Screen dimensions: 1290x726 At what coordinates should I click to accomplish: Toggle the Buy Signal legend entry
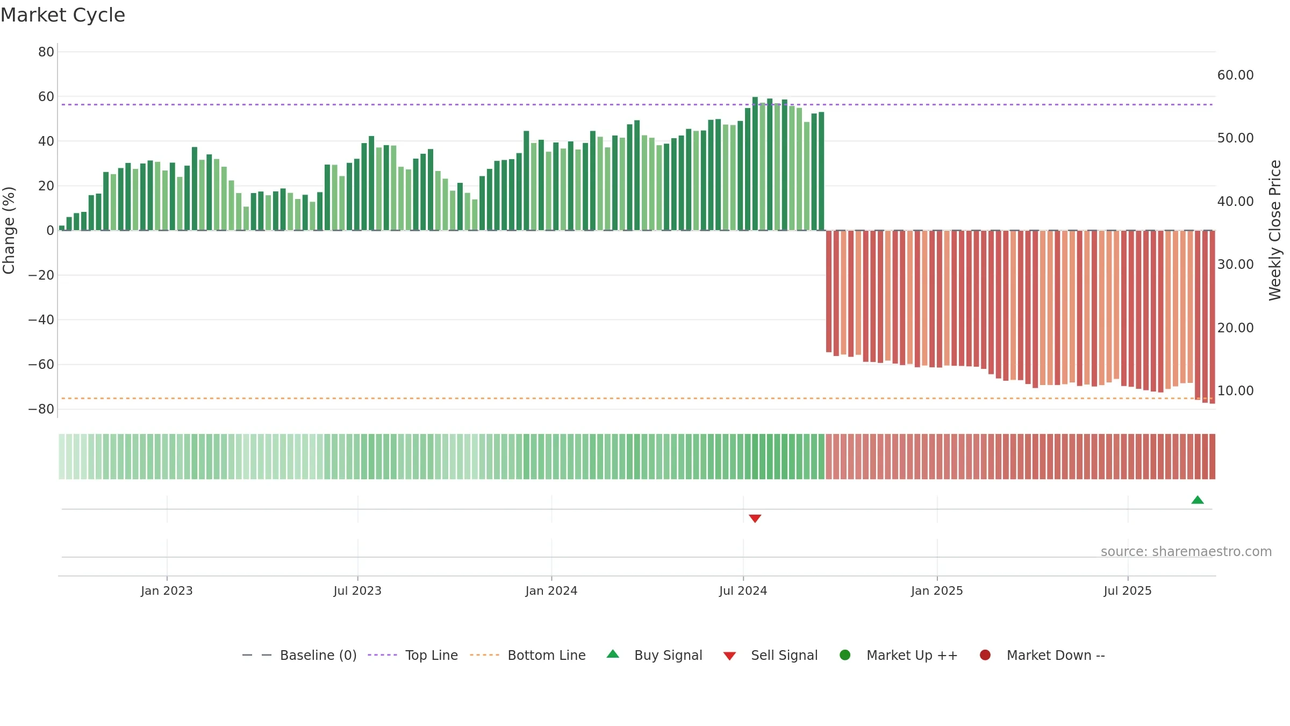[654, 655]
